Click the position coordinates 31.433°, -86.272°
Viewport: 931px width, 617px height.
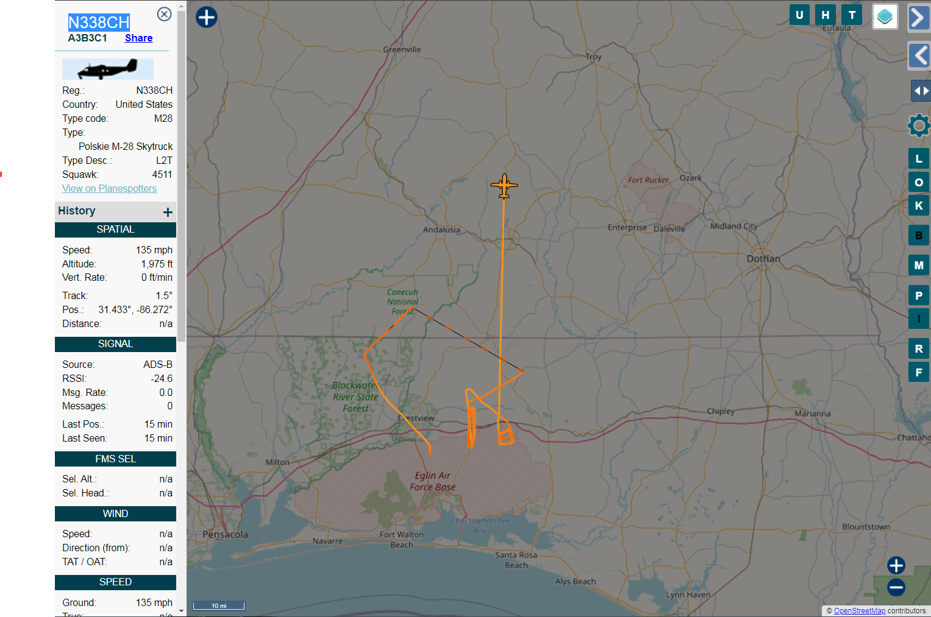(x=135, y=309)
